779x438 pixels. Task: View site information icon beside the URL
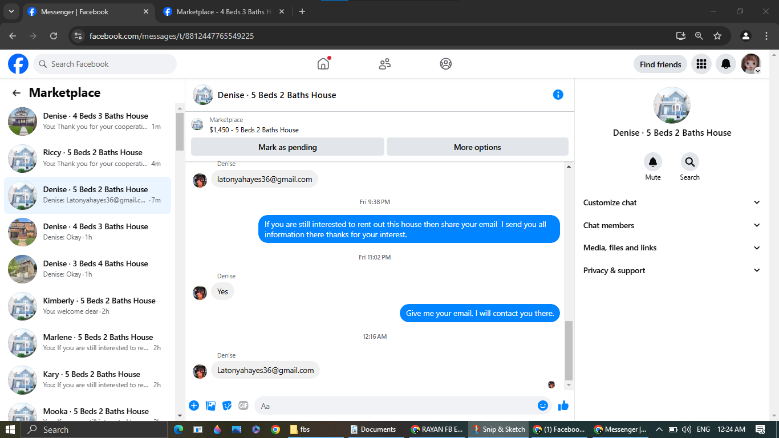pos(78,36)
